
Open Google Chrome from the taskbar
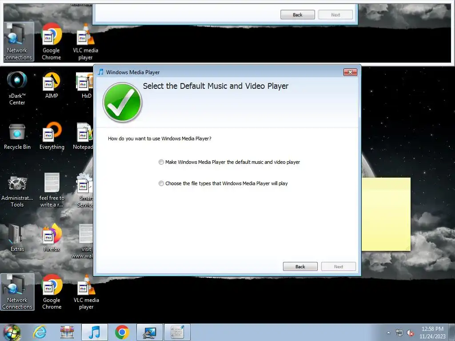pos(122,332)
